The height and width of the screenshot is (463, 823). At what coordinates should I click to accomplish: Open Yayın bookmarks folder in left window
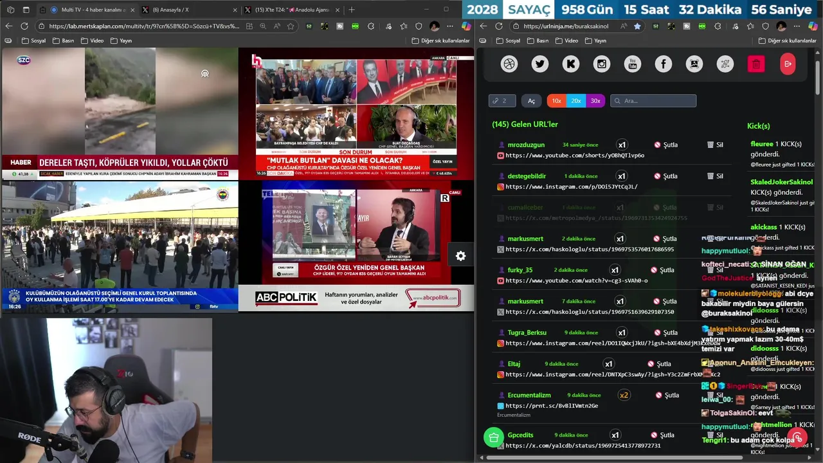[x=121, y=41]
